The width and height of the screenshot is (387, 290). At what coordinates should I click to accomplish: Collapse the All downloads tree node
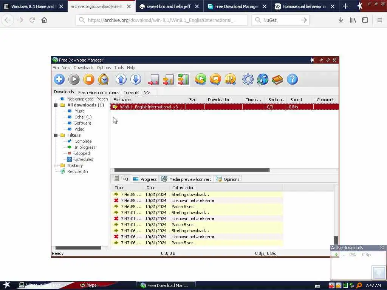pos(56,105)
